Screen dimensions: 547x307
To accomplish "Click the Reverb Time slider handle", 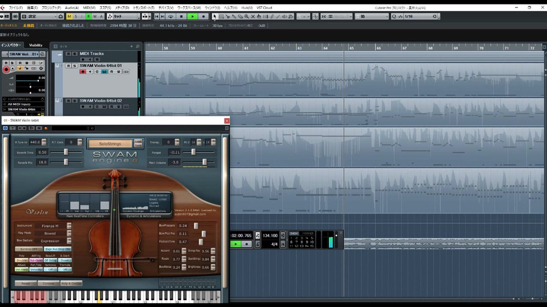I will click(66, 152).
